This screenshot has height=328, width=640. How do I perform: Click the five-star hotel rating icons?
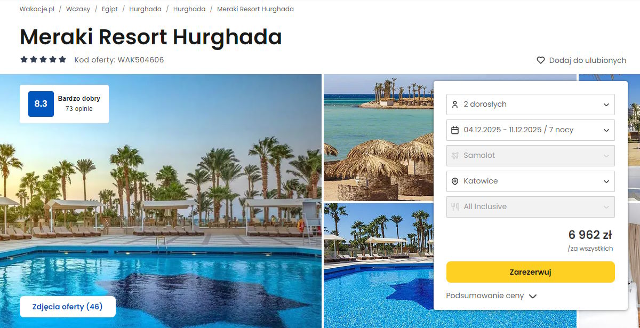pyautogui.click(x=43, y=60)
